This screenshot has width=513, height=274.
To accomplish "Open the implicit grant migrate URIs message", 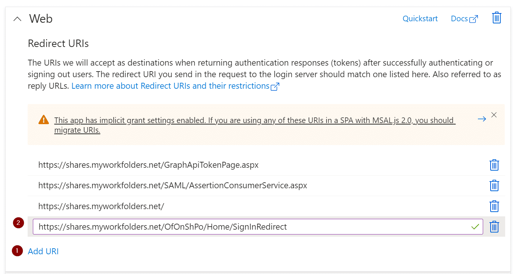I will 254,120.
